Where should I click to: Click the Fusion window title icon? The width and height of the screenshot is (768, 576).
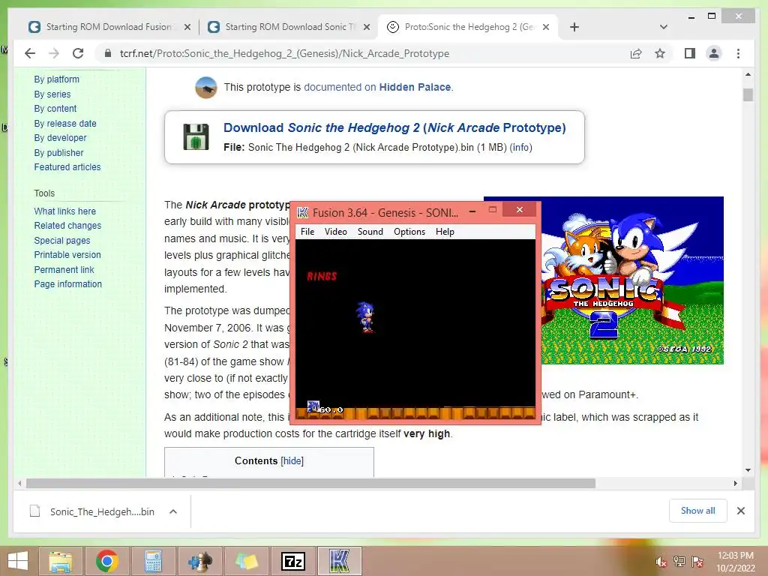[303, 212]
